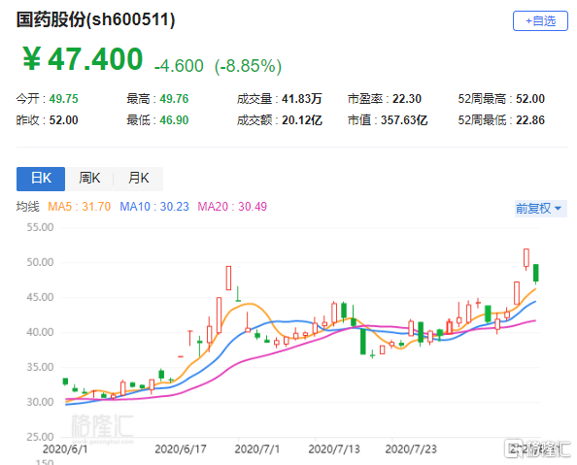Select the 2020/6/1 date axis label
This screenshot has width=577, height=465.
point(65,449)
